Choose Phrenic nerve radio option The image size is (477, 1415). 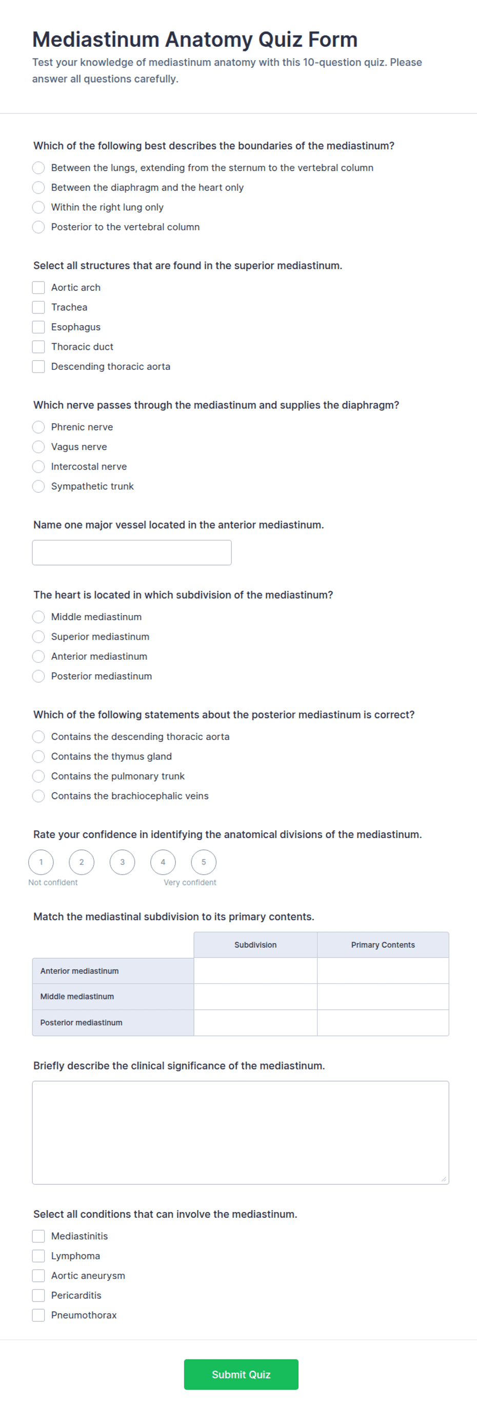(x=38, y=427)
